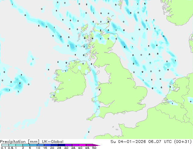Select the 40–45 mm magenta legend box
The width and height of the screenshot is (193, 149).
(x=82, y=145)
